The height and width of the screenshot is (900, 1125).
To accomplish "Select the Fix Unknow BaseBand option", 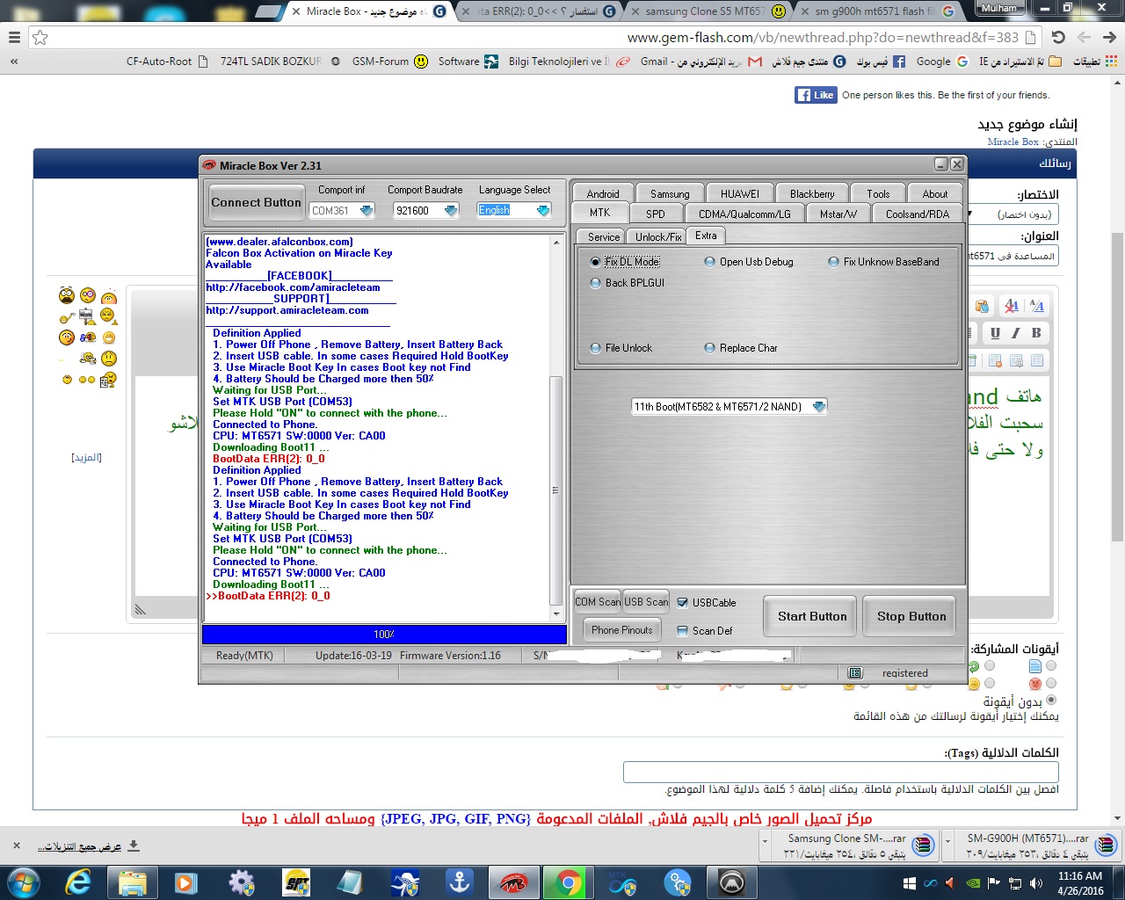I will point(834,262).
